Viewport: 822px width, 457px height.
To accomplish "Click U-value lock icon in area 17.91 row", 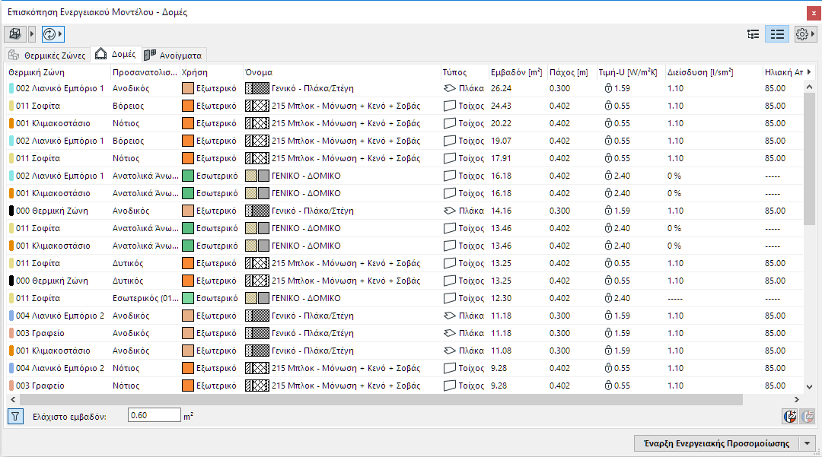I will coord(608,158).
